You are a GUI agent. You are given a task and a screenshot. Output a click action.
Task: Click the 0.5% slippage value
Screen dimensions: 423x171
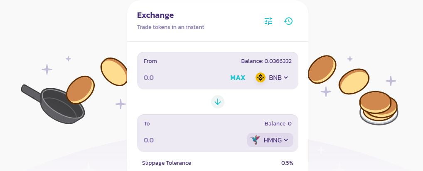287,163
